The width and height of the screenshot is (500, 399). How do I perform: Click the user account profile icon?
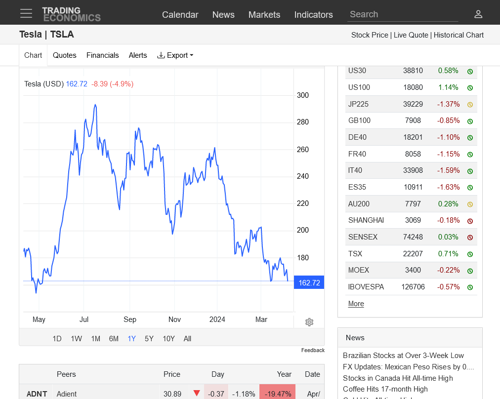pos(478,14)
